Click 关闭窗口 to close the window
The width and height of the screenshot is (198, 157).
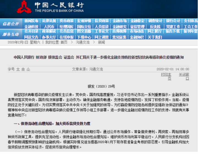click(x=184, y=76)
